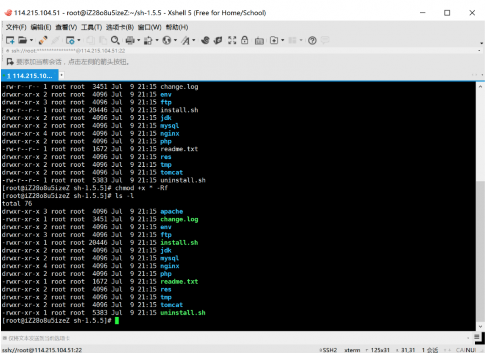Click the terminal scrollbar up arrow
The image size is (485, 353).
[480, 87]
